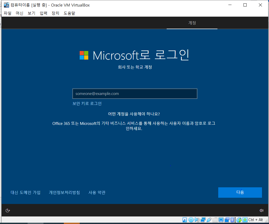The width and height of the screenshot is (269, 224).
Task: Click the optical disc status icon
Action: [x=191, y=220]
